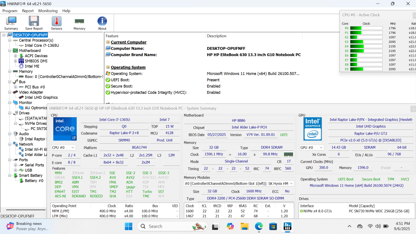The image size is (416, 234).
Task: Expand the PCI Bus #0 node
Action: 16,87
